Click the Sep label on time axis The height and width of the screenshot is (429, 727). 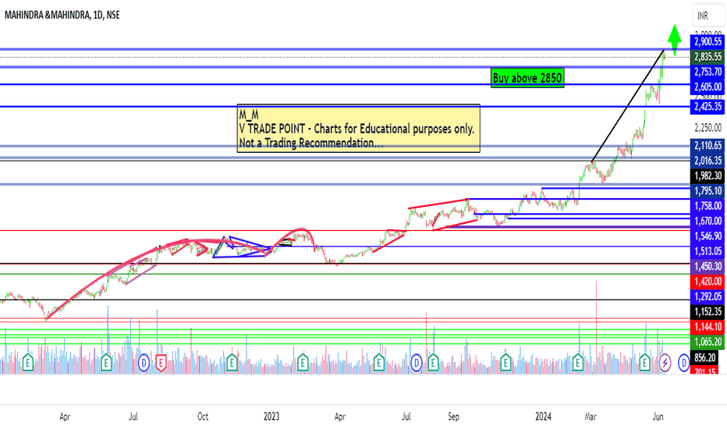tap(453, 417)
